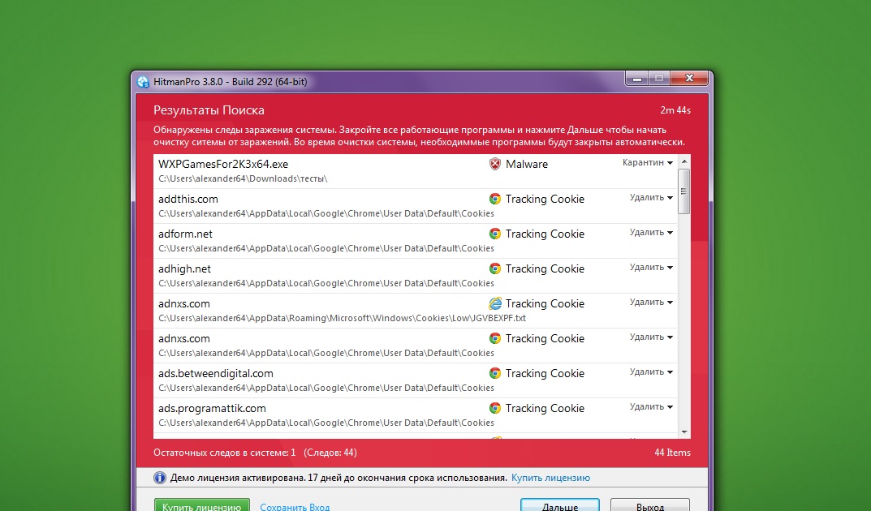Click the Tracking Cookie label for addthis.com
Image resolution: width=871 pixels, height=511 pixels.
click(x=545, y=200)
